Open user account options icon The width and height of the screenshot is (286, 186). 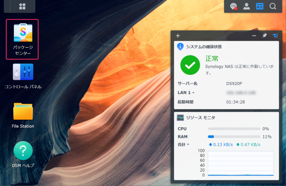click(246, 6)
